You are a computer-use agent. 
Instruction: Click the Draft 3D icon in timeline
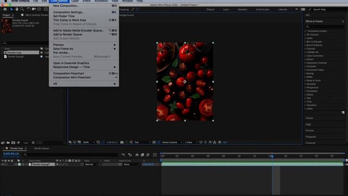[130, 155]
